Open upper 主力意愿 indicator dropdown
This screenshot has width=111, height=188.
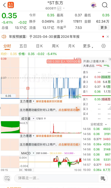(x=27, y=101)
